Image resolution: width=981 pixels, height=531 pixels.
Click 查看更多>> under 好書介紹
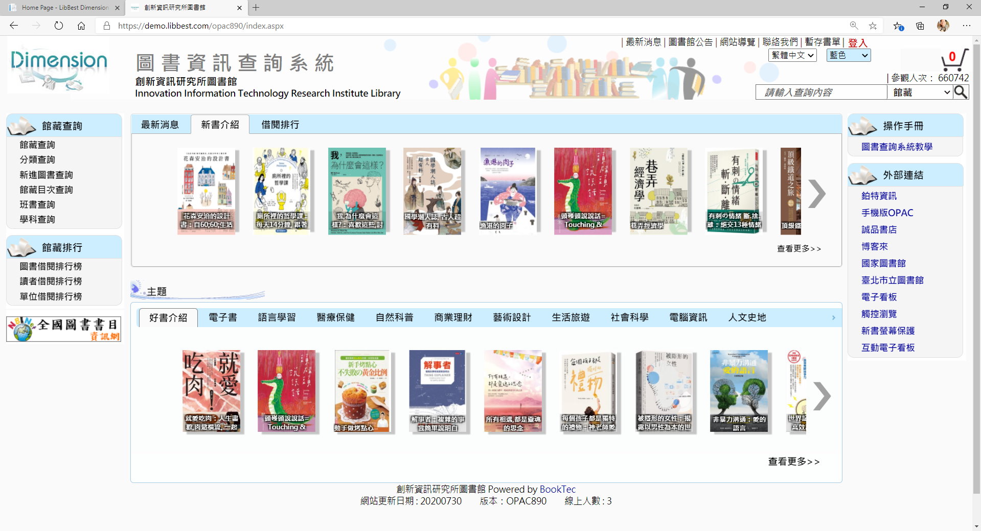794,461
